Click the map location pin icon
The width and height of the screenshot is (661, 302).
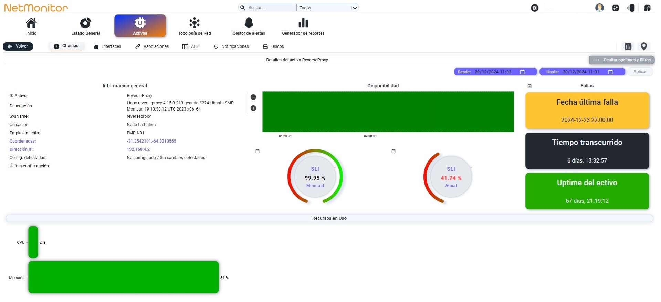pyautogui.click(x=644, y=46)
